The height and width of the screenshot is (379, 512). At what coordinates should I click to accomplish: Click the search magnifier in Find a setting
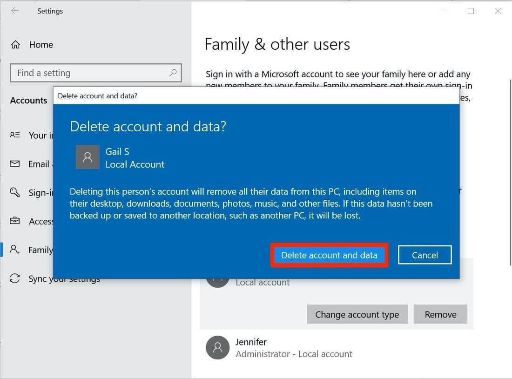click(173, 73)
